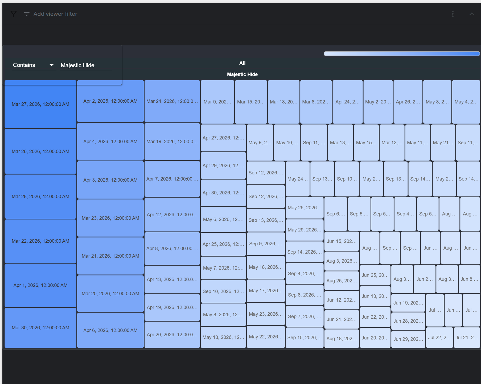Screen dimensions: 481x384
Task: Select the Apr 12, 2026 tile
Action: click(172, 215)
